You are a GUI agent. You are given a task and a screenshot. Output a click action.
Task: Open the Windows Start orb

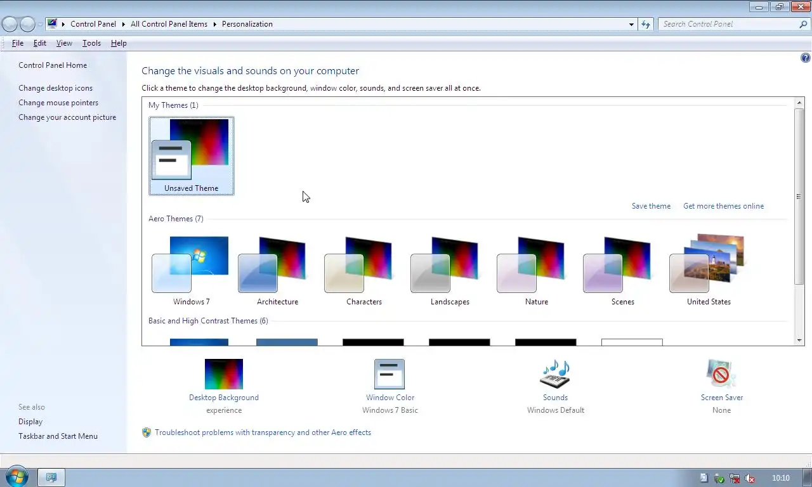[x=16, y=477]
